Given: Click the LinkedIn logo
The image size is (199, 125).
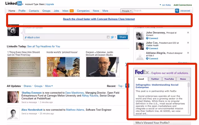Looking at the screenshot, I should point(14,3).
